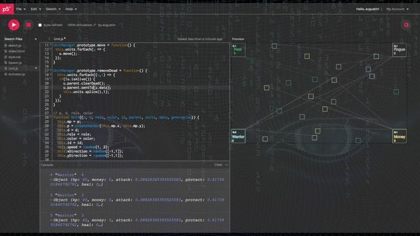
Task: Fold the Unit function at line 28
Action: tap(51, 117)
